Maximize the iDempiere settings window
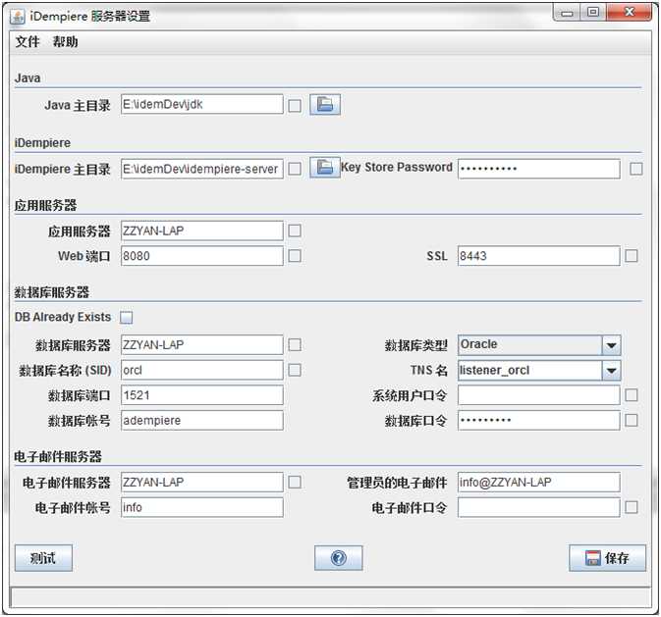This screenshot has width=661, height=617. click(593, 13)
